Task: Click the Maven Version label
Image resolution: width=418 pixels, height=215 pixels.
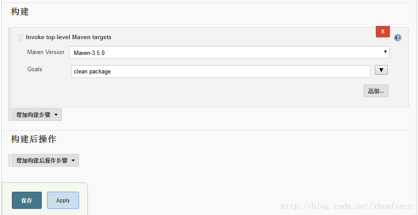Action: pyautogui.click(x=46, y=52)
